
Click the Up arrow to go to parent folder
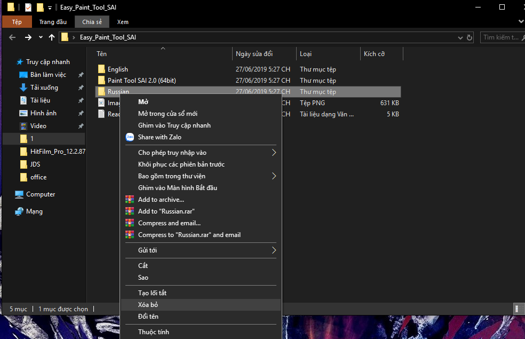(52, 37)
